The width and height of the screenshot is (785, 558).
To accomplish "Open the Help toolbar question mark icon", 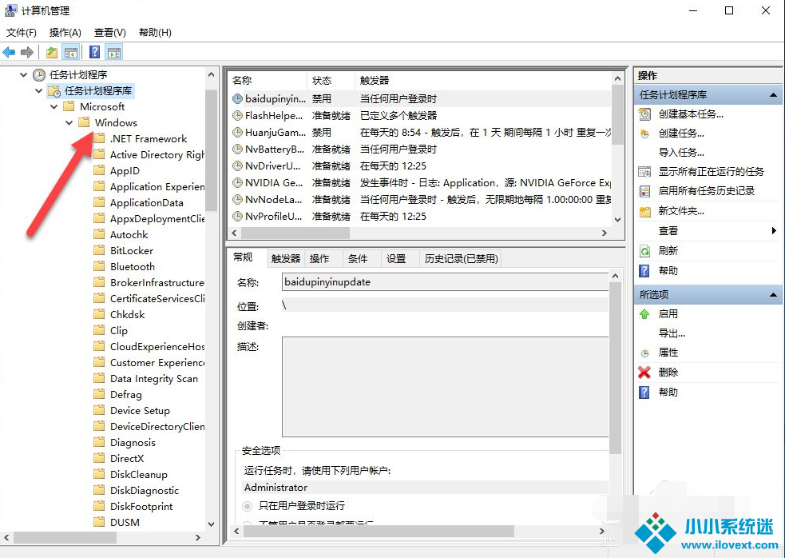I will 94,52.
